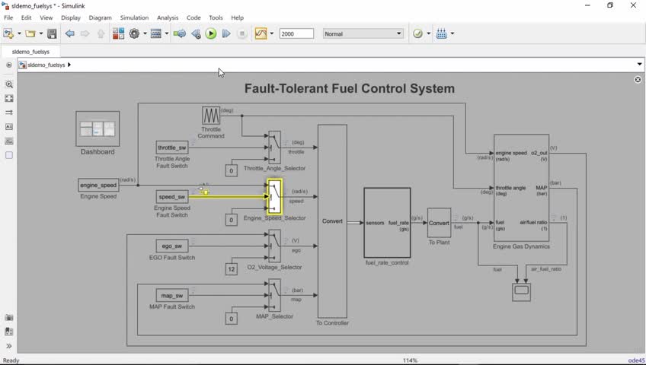Open the Diagram menu
Image resolution: width=646 pixels, height=365 pixels.
pos(100,17)
